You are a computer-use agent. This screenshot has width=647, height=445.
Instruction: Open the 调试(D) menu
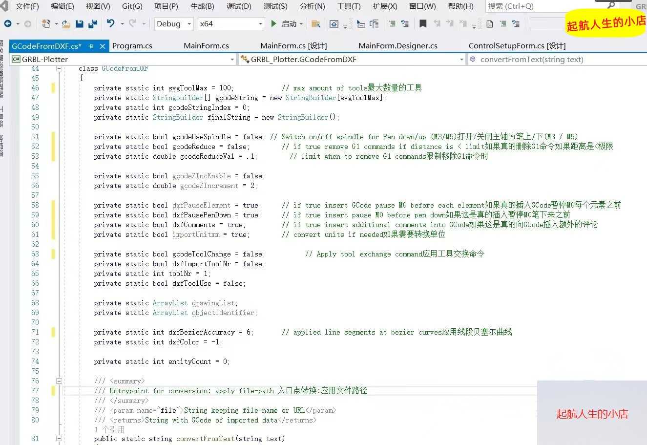239,6
